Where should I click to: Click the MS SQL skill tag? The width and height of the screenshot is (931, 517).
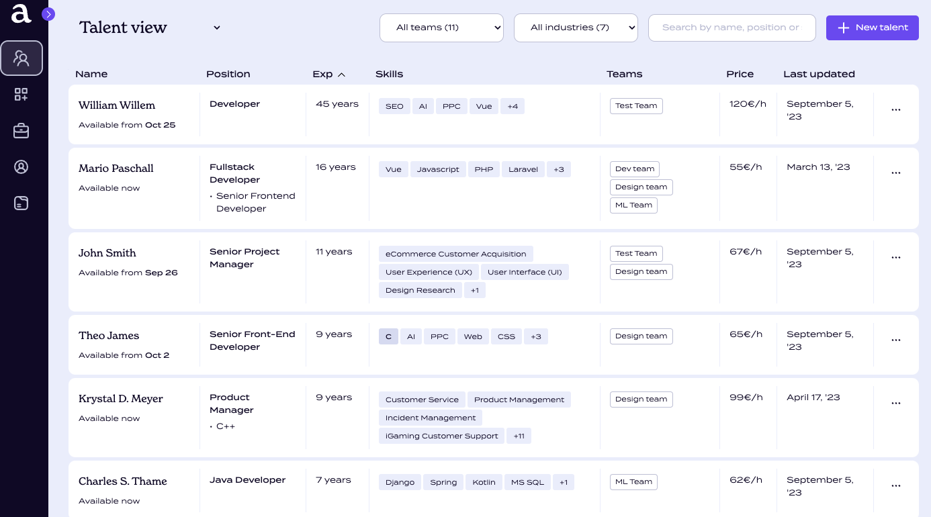click(527, 482)
